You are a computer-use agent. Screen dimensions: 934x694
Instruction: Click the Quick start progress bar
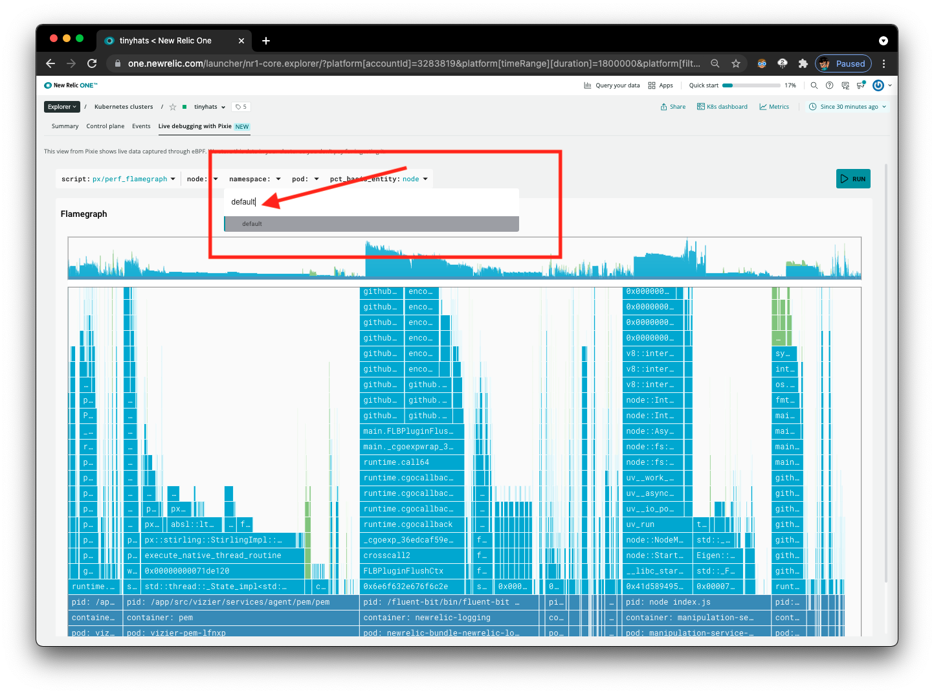[x=751, y=85]
